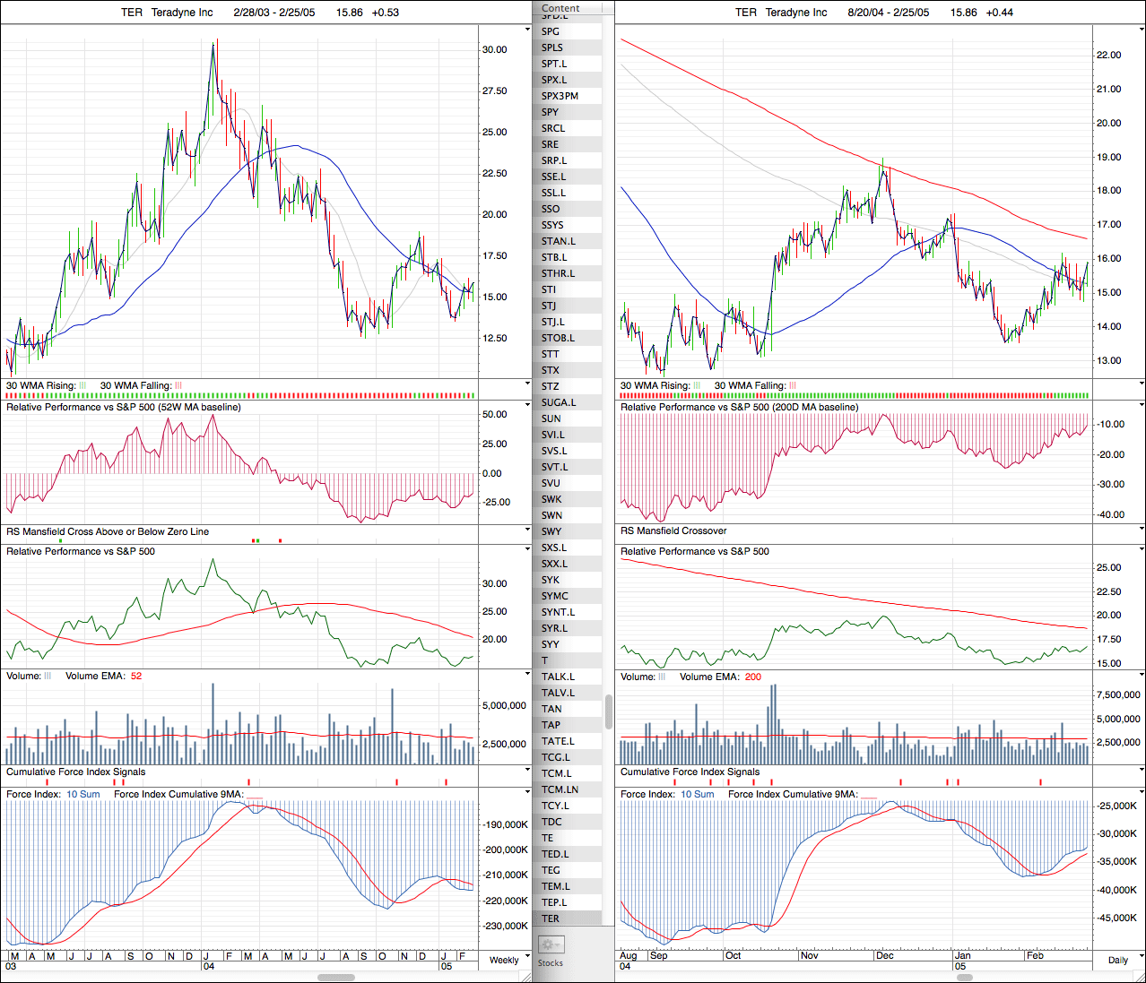Viewport: 1146px width, 983px height.
Task: Click green 30 WMA Rising swatch in weekly chart
Action: (82, 386)
